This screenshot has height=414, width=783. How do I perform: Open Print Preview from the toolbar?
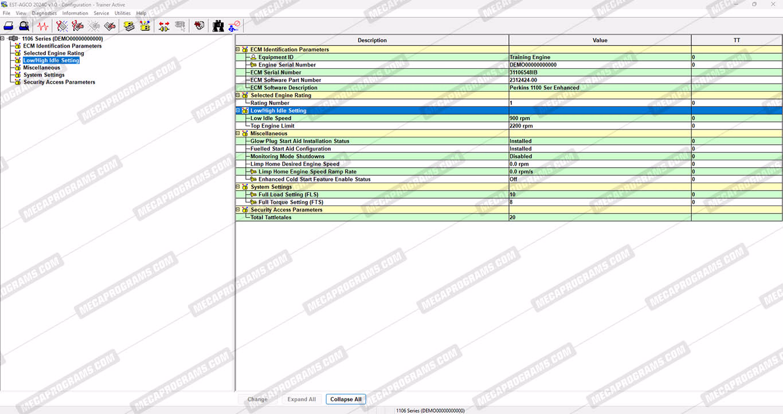point(24,26)
